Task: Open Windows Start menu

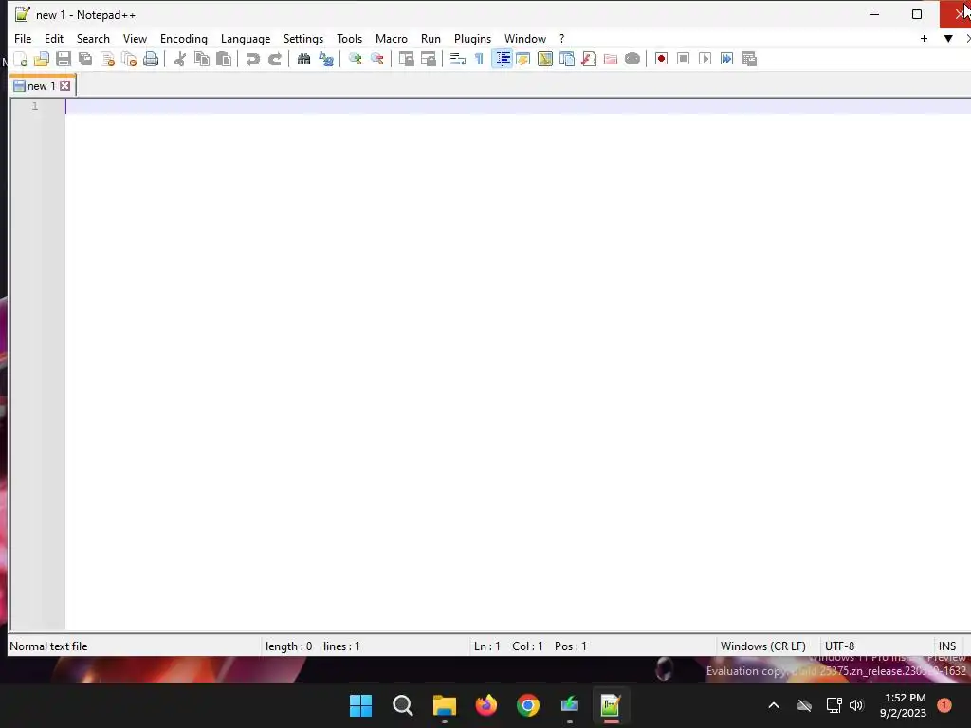Action: pos(360,705)
